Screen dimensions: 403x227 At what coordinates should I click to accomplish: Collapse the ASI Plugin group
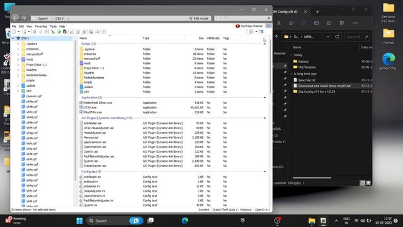pyautogui.click(x=264, y=118)
